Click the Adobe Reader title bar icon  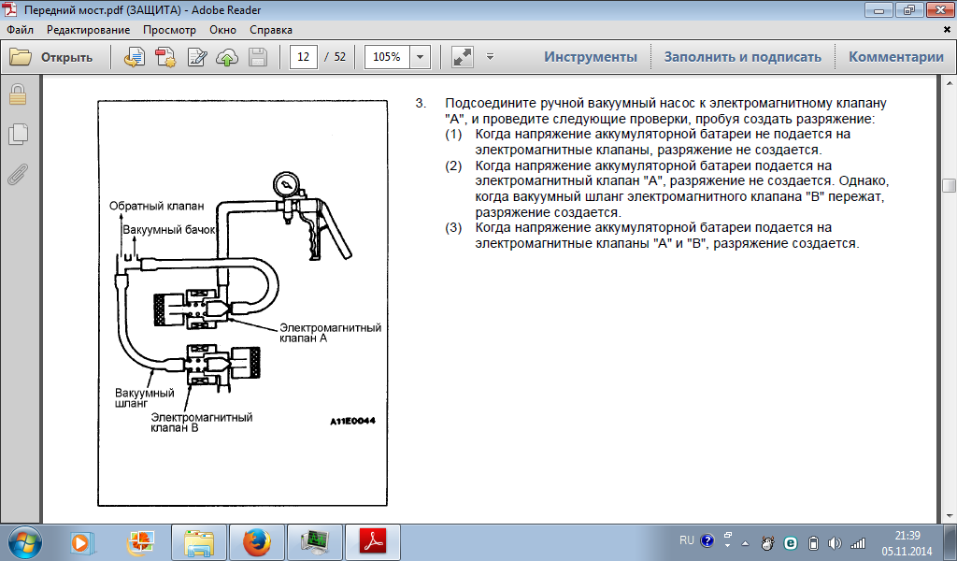[x=9, y=9]
